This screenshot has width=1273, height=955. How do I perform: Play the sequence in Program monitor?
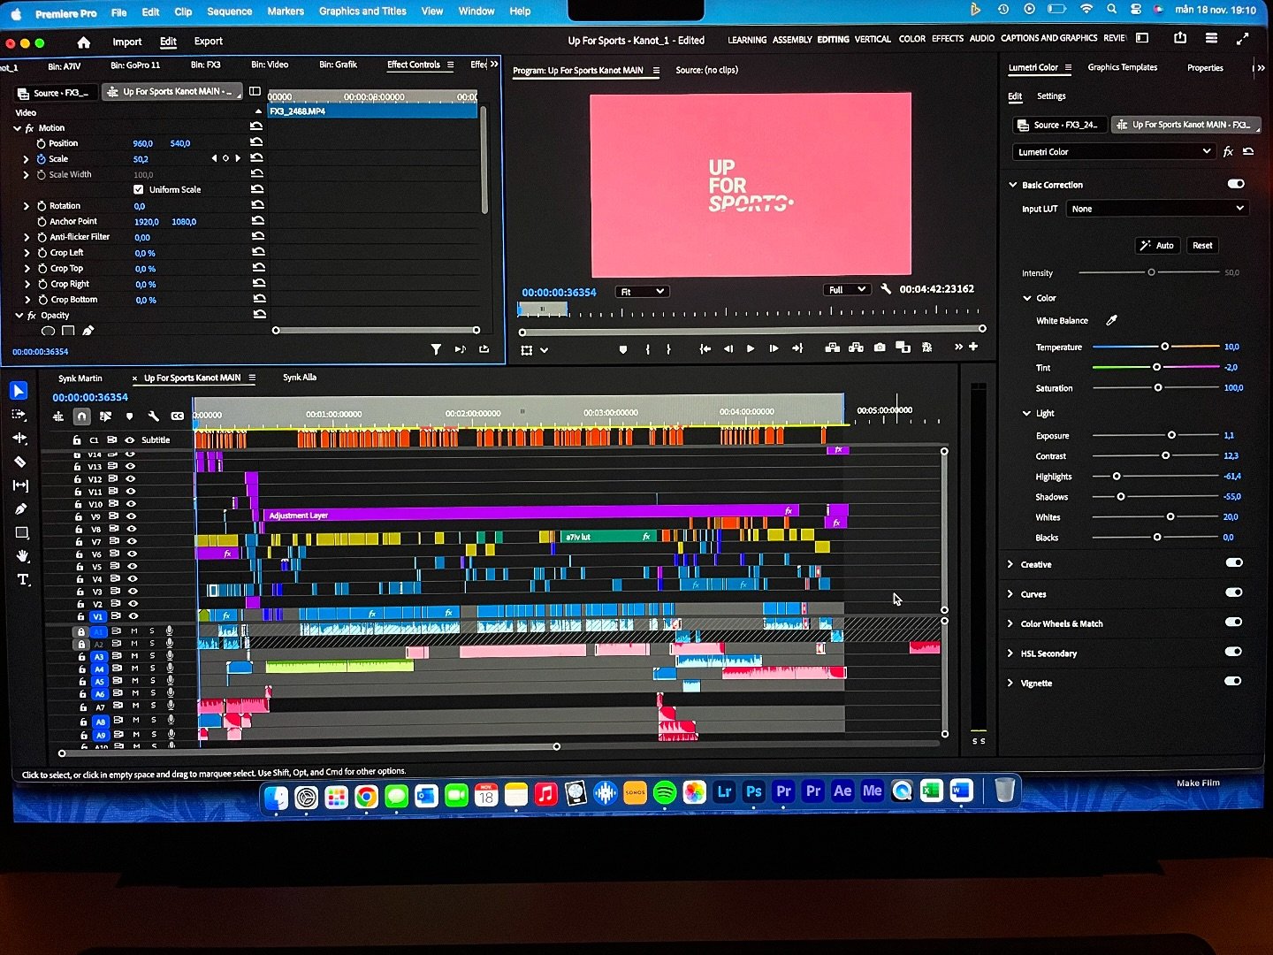click(x=751, y=349)
